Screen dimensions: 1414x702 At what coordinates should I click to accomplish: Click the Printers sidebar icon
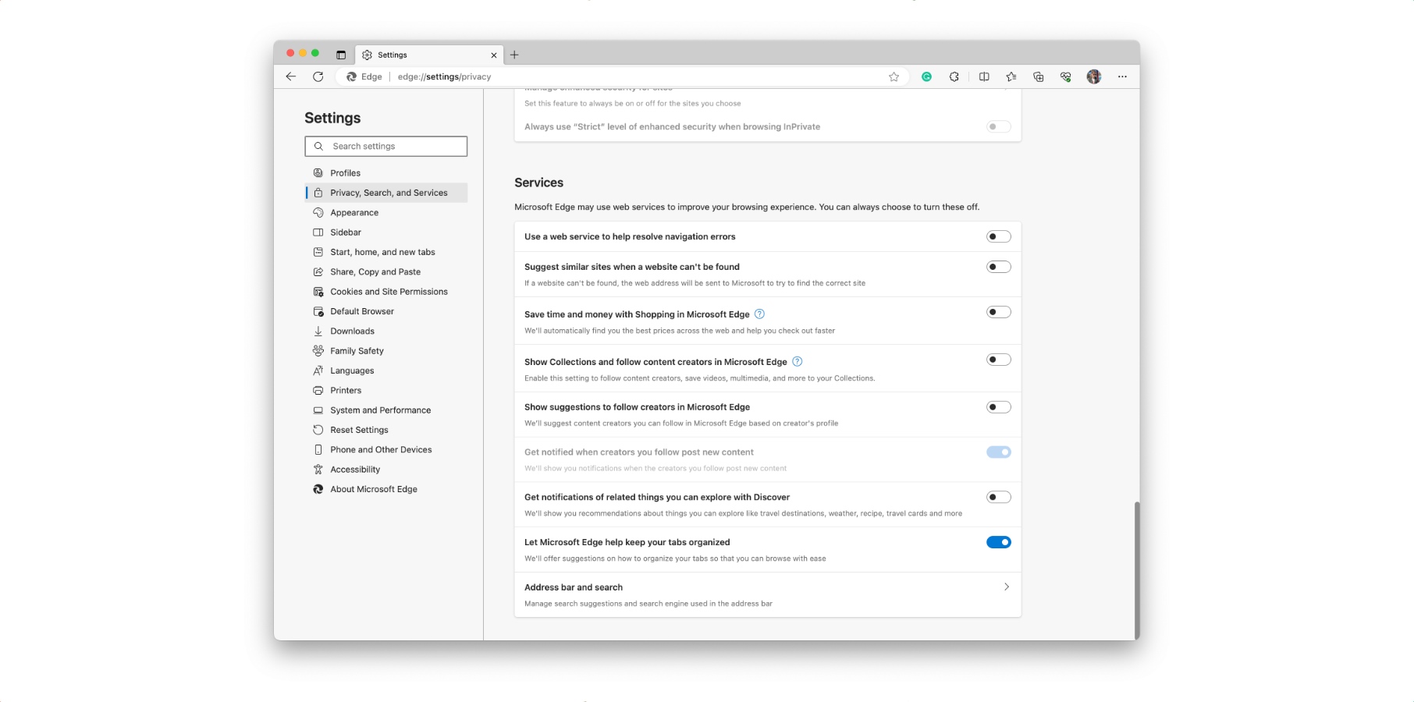(318, 390)
